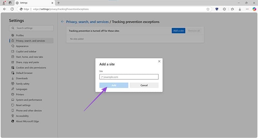The image size is (258, 138).
Task: Open Default browser settings
Action: coord(24,73)
